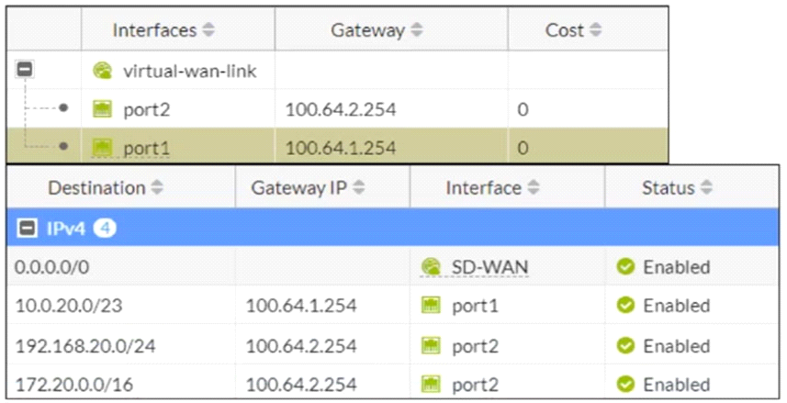The height and width of the screenshot is (403, 787).
Task: Sort routes by Destination column
Action: click(x=155, y=188)
